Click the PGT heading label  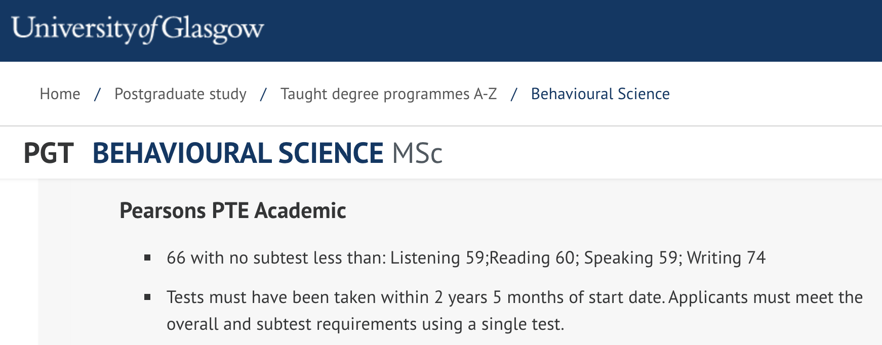tap(49, 153)
